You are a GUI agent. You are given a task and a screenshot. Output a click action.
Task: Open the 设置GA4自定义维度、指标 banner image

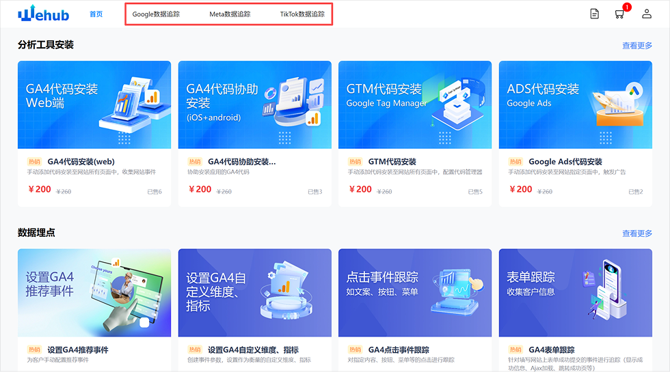254,292
